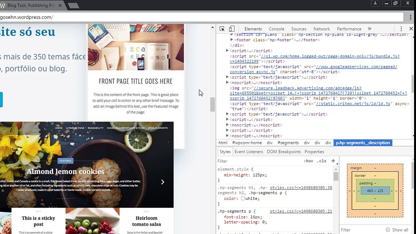This screenshot has width=416, height=234.
Task: Click the Styles pane vertical scrollbar thumb
Action: pos(336,176)
